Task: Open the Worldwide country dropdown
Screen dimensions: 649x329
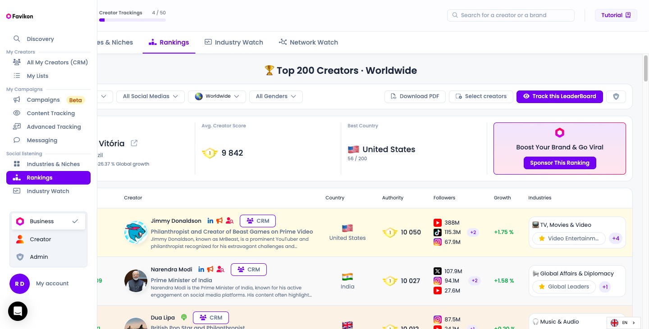Action: [217, 96]
